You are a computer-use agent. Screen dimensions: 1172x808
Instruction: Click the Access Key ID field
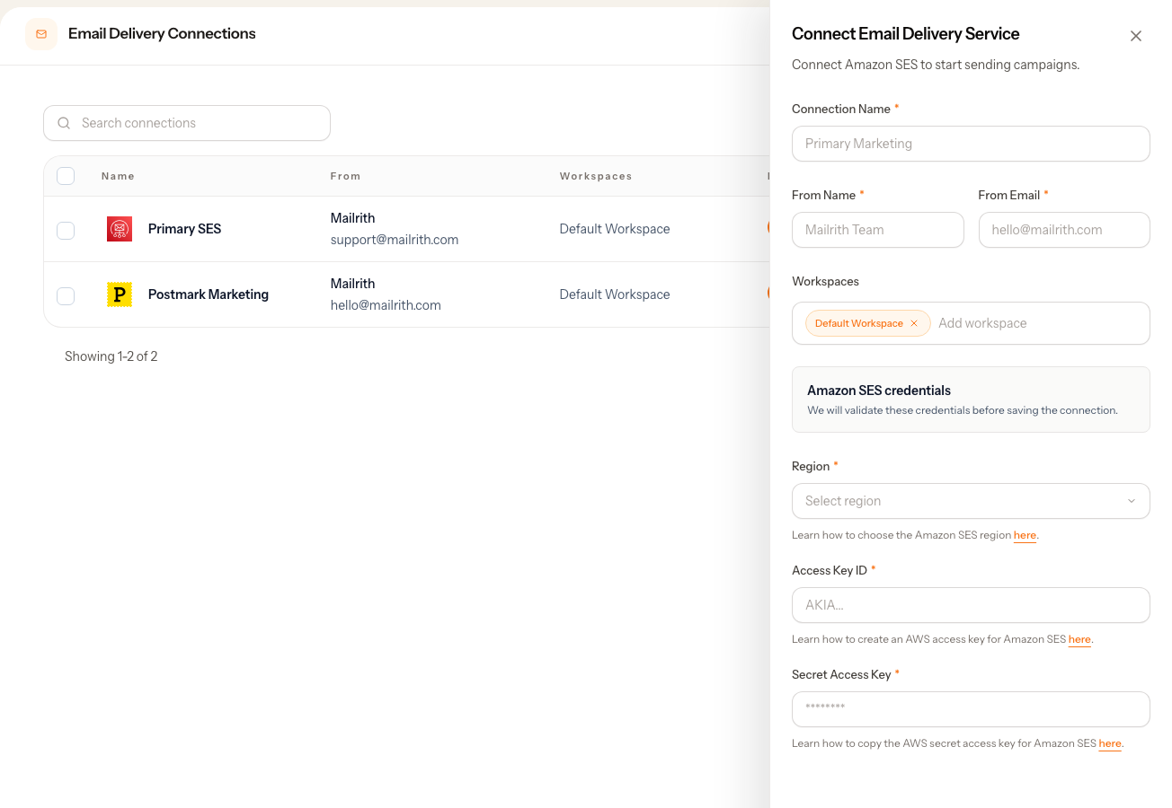[x=971, y=605]
